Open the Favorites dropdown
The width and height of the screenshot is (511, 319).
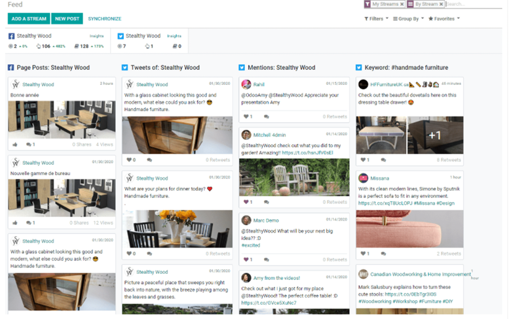pos(444,19)
